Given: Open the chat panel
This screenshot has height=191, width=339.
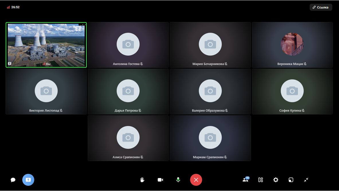Looking at the screenshot, I should pos(13,180).
